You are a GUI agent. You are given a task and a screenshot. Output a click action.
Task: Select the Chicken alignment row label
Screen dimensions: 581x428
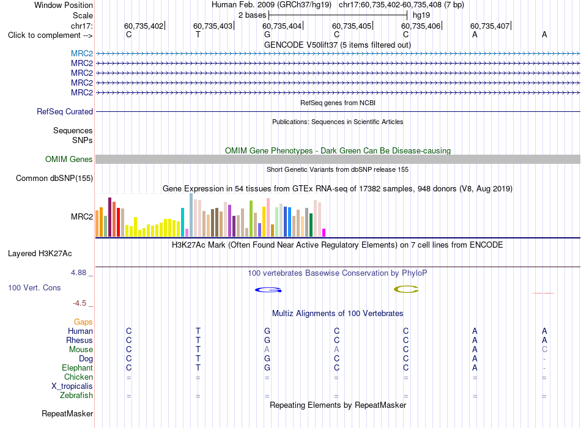(78, 377)
